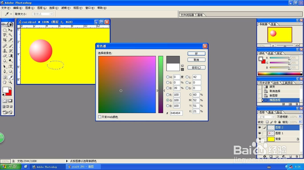The image size is (304, 170).
Task: Open the Color panel flyout menu arrow
Action: tap(301, 53)
